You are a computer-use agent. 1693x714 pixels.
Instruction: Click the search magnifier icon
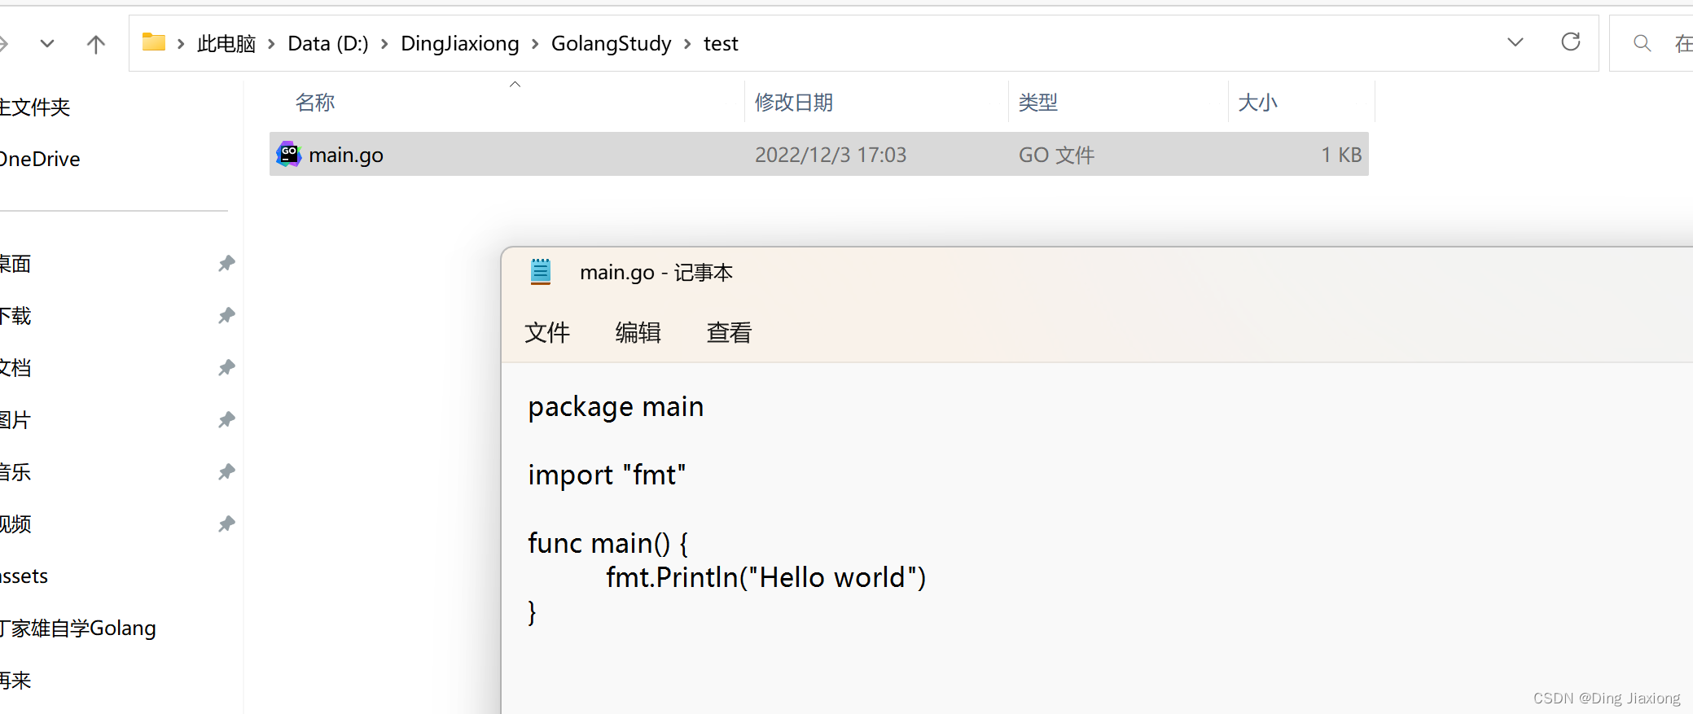coord(1643,43)
